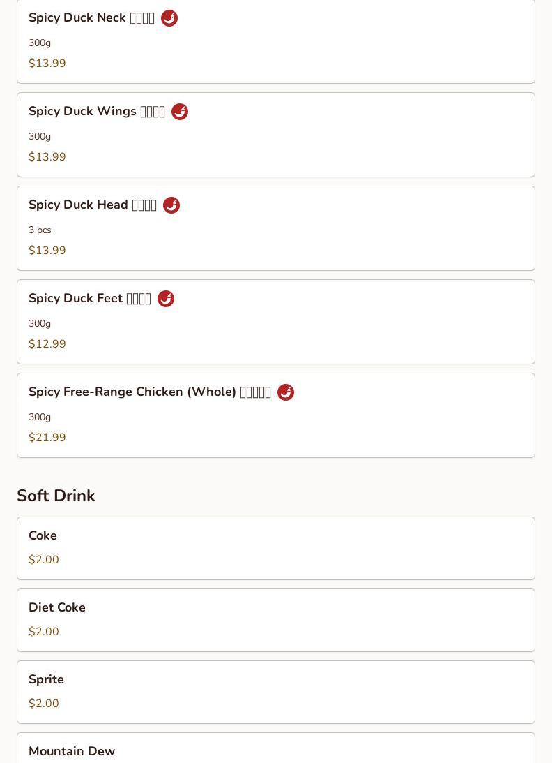This screenshot has width=552, height=763.
Task: Click the $21.99 price on whole chicken
Action: click(x=47, y=437)
